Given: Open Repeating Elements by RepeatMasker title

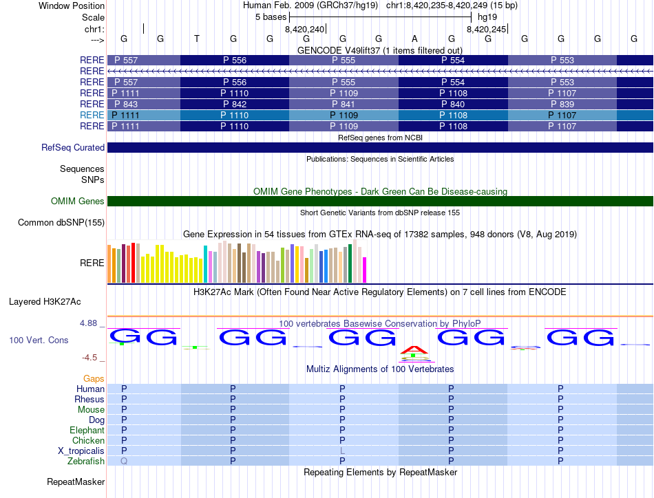Looking at the screenshot, I should point(380,472).
